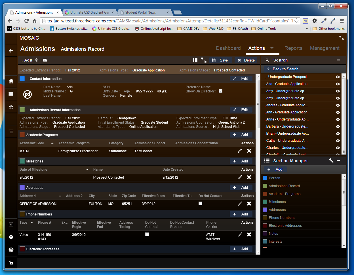Edit the Family Nurse Practitioner program row

240,151
